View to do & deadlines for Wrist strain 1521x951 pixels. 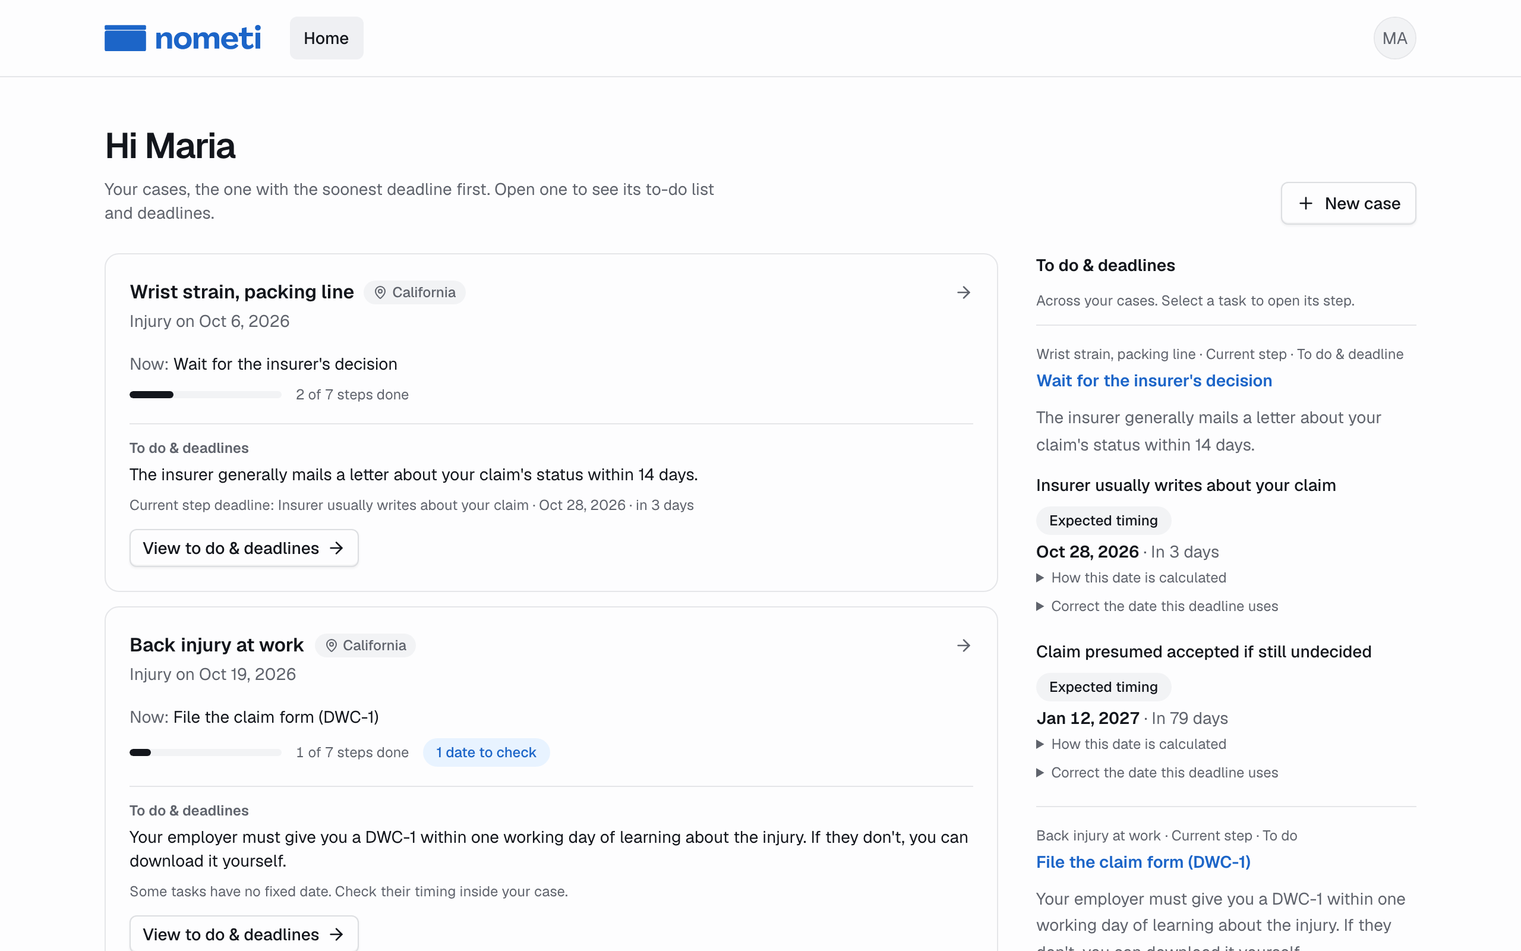244,548
